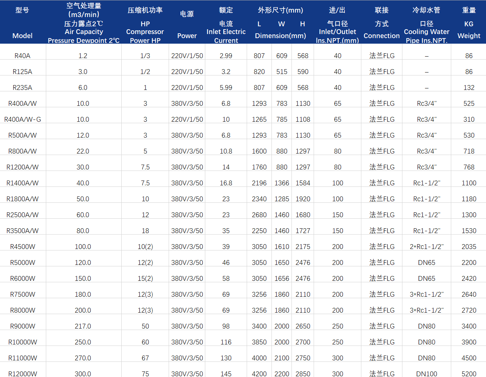Select model cell R3500A/W
The width and height of the screenshot is (486, 377).
point(22,231)
